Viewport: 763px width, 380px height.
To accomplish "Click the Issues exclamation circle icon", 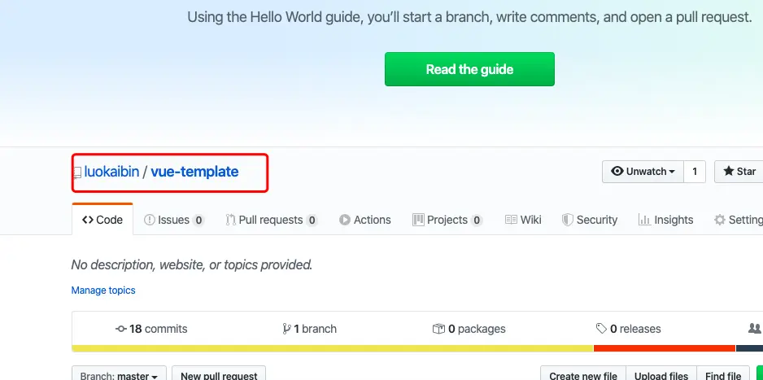I will click(150, 220).
